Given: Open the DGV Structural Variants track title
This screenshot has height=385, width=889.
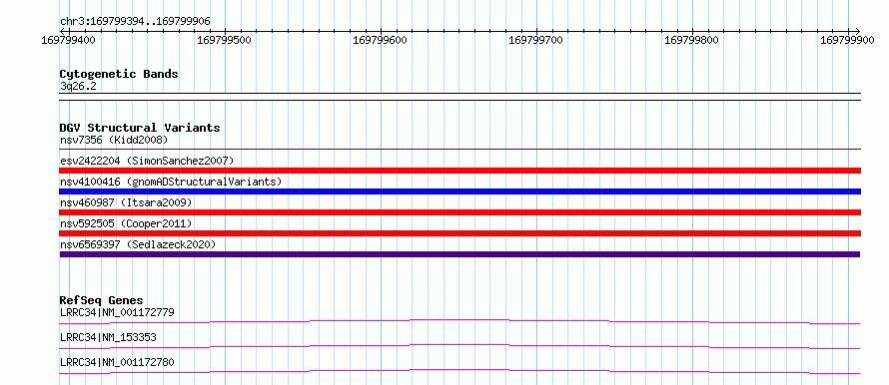Looking at the screenshot, I should pos(140,128).
